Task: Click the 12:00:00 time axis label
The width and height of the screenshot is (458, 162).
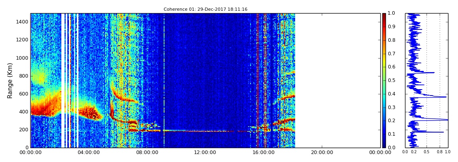Action: pos(206,152)
